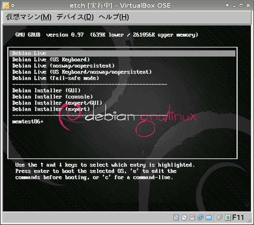
Task: Click the shared folders status icon
Action: 208,217
